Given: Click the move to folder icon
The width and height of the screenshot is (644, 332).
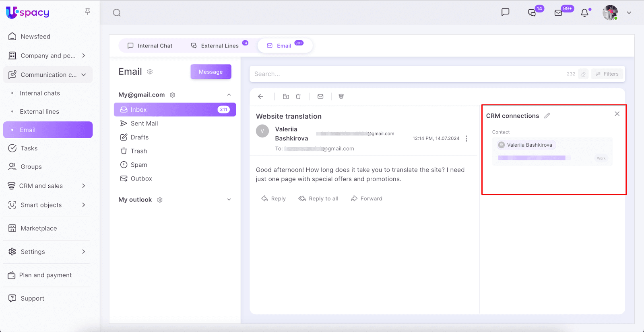Looking at the screenshot, I should click(286, 96).
